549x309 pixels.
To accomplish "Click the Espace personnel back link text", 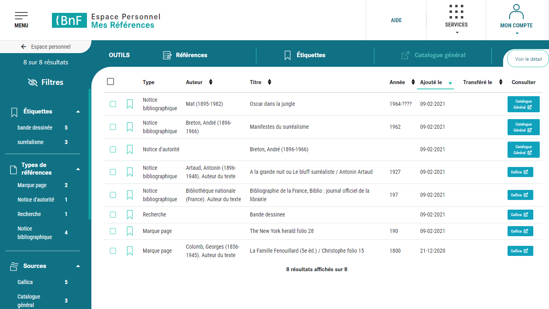I will coord(51,47).
